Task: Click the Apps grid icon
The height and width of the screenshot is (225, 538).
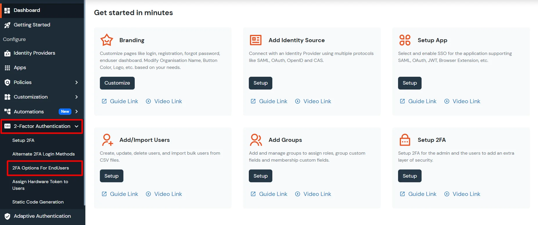Action: (x=7, y=67)
